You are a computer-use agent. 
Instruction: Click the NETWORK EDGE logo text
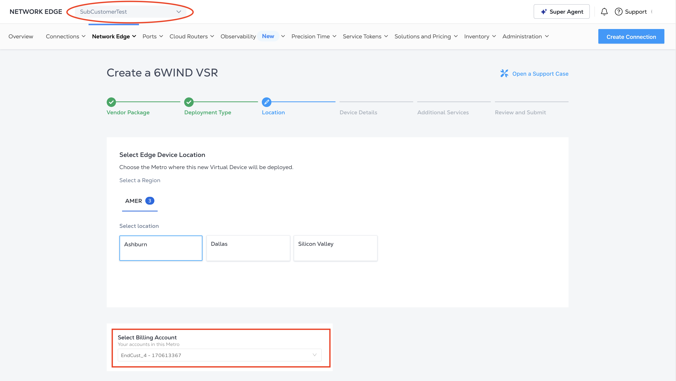point(36,12)
